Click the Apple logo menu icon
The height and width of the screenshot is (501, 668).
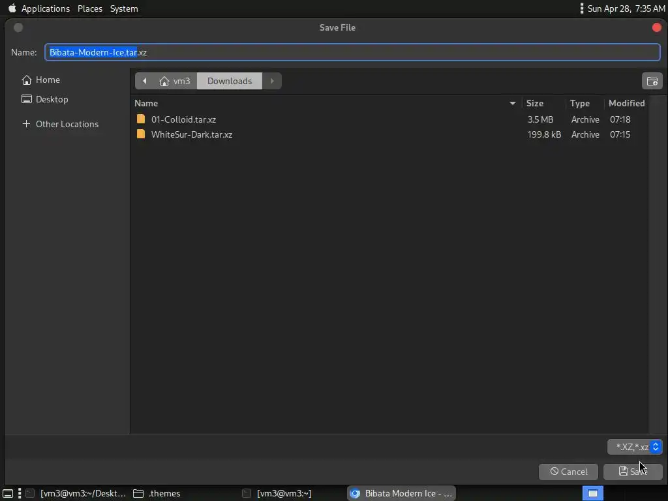pos(12,8)
